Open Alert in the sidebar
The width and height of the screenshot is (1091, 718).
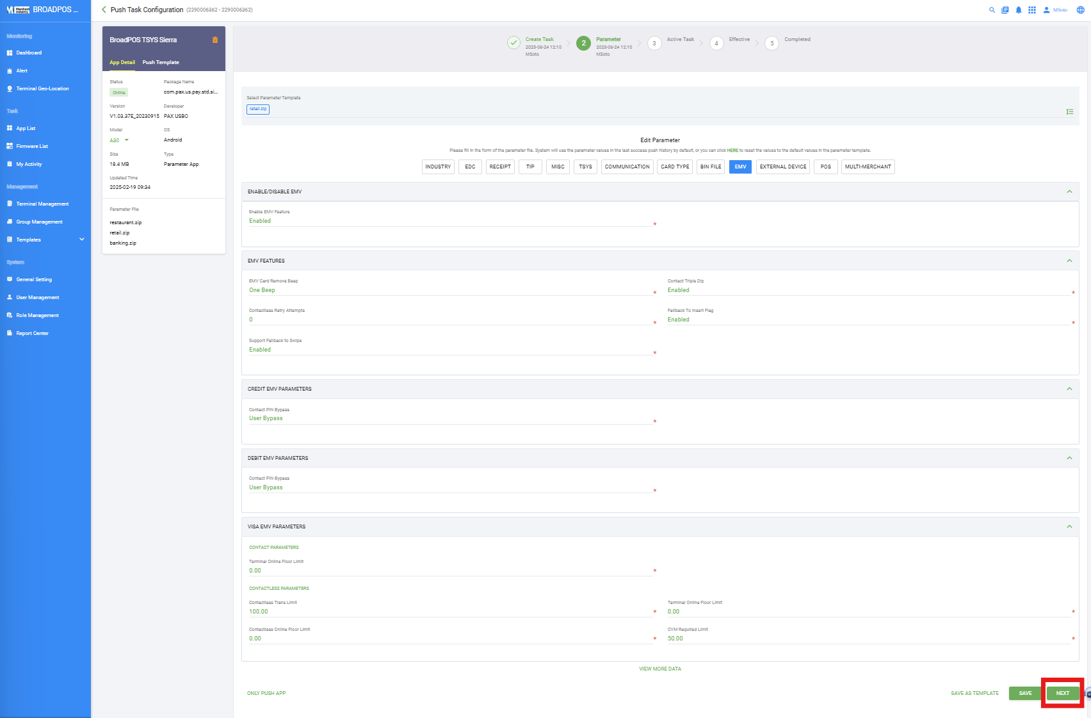(22, 70)
